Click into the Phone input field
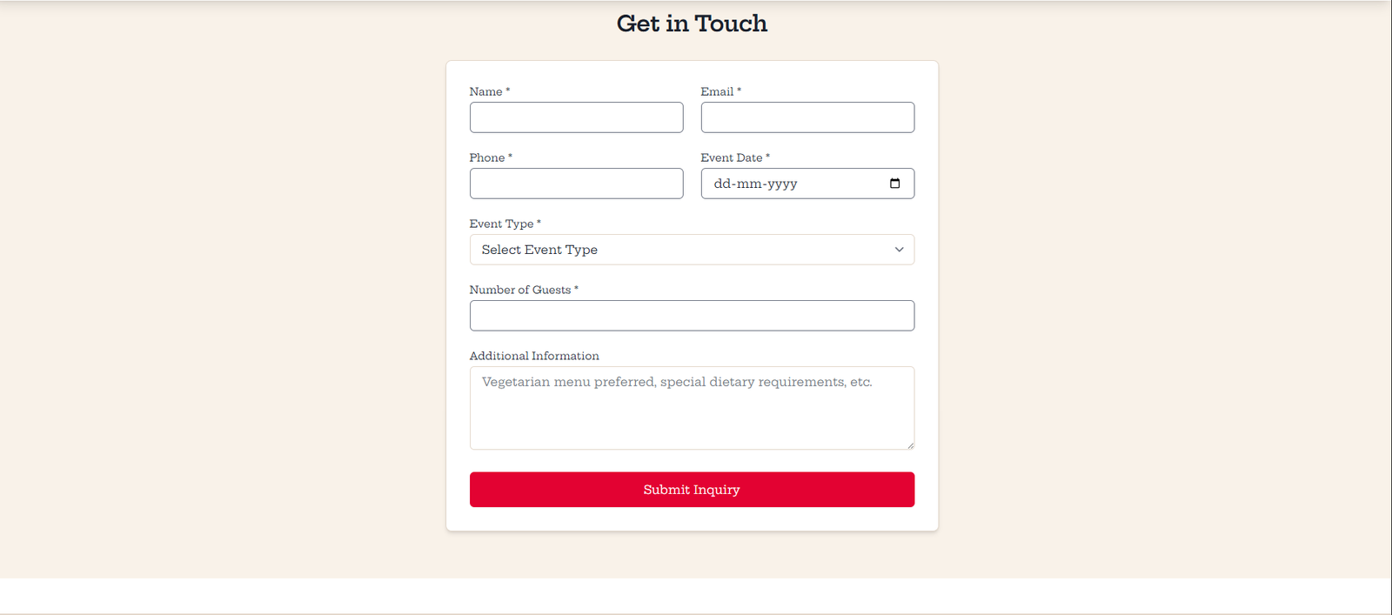This screenshot has height=615, width=1392. (x=576, y=184)
